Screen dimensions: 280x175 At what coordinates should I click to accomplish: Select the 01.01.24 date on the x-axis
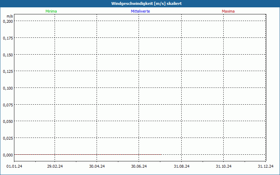pyautogui.click(x=14, y=166)
